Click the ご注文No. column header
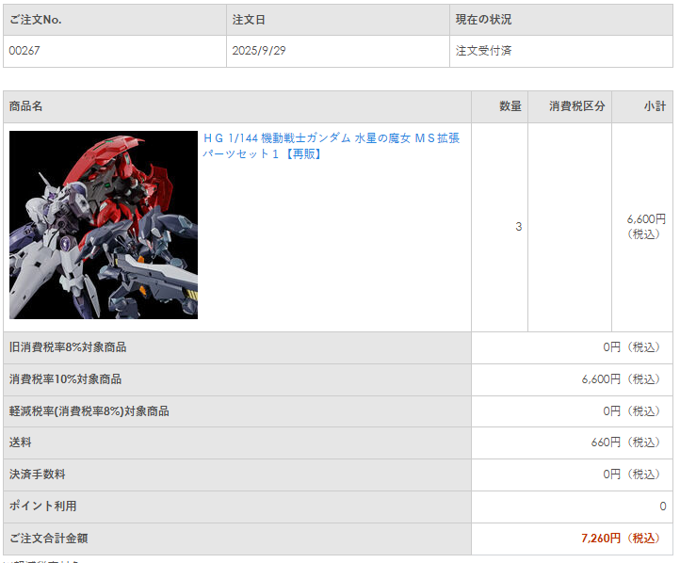The image size is (680, 563). coord(36,20)
